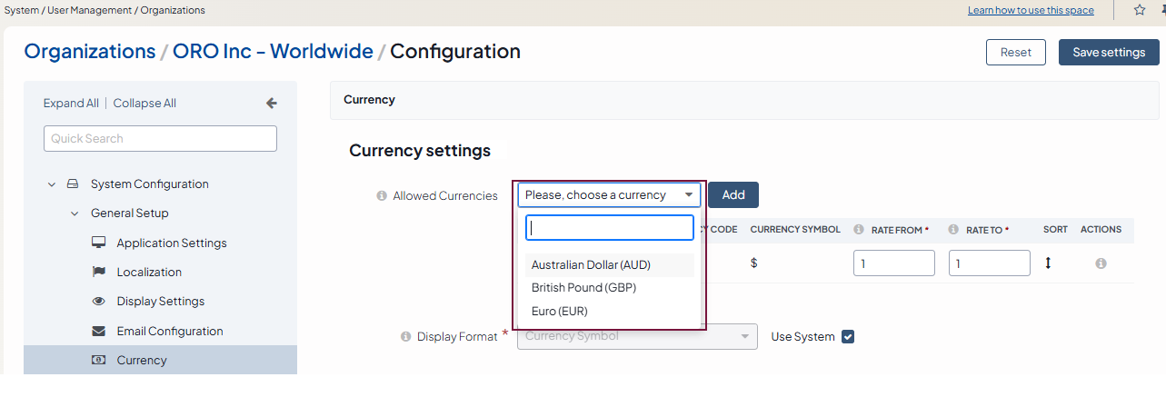Open Localization settings in the sidebar
The width and height of the screenshot is (1166, 407).
(149, 273)
